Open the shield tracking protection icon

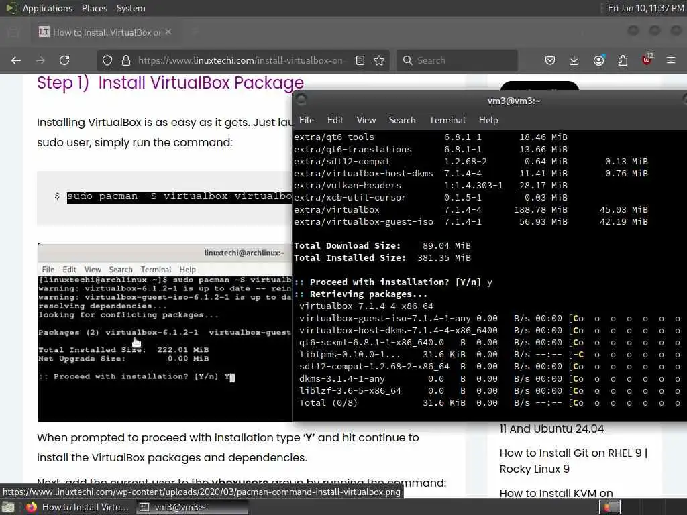click(x=107, y=60)
